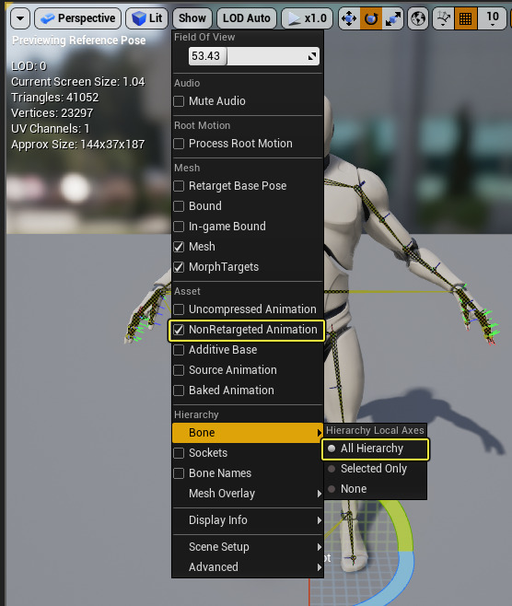Enable the Source Animation checkbox
The width and height of the screenshot is (512, 606).
click(x=179, y=370)
